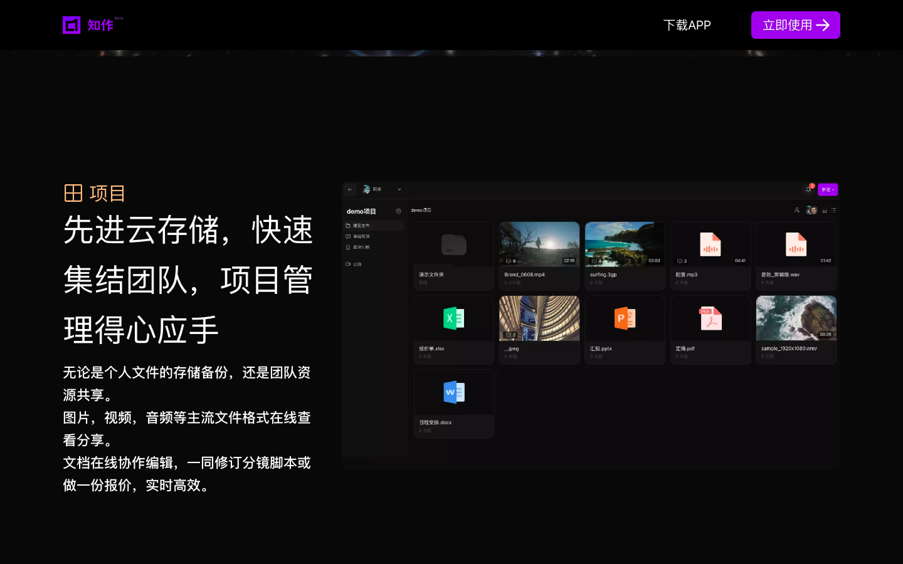This screenshot has width=903, height=564.
Task: Open the 项目文件 sidebar panel
Action: (x=361, y=226)
